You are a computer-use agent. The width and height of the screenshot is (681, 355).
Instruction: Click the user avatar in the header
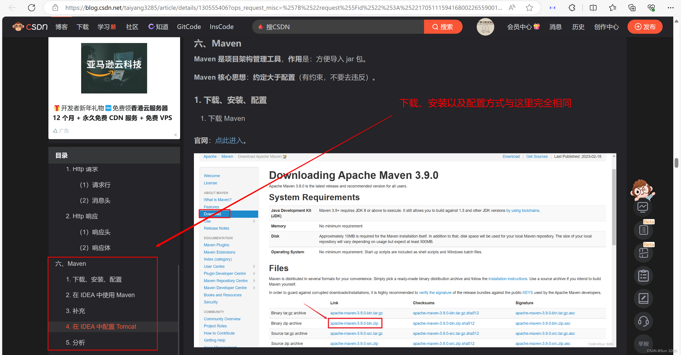tap(485, 27)
